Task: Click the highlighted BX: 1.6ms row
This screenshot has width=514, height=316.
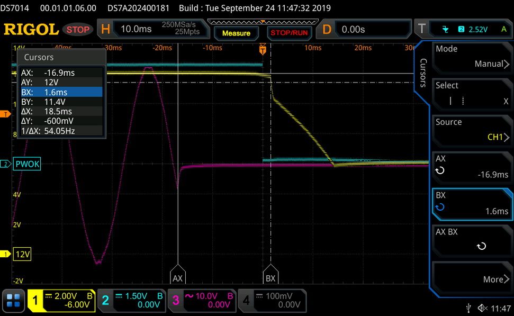Action: click(61, 92)
